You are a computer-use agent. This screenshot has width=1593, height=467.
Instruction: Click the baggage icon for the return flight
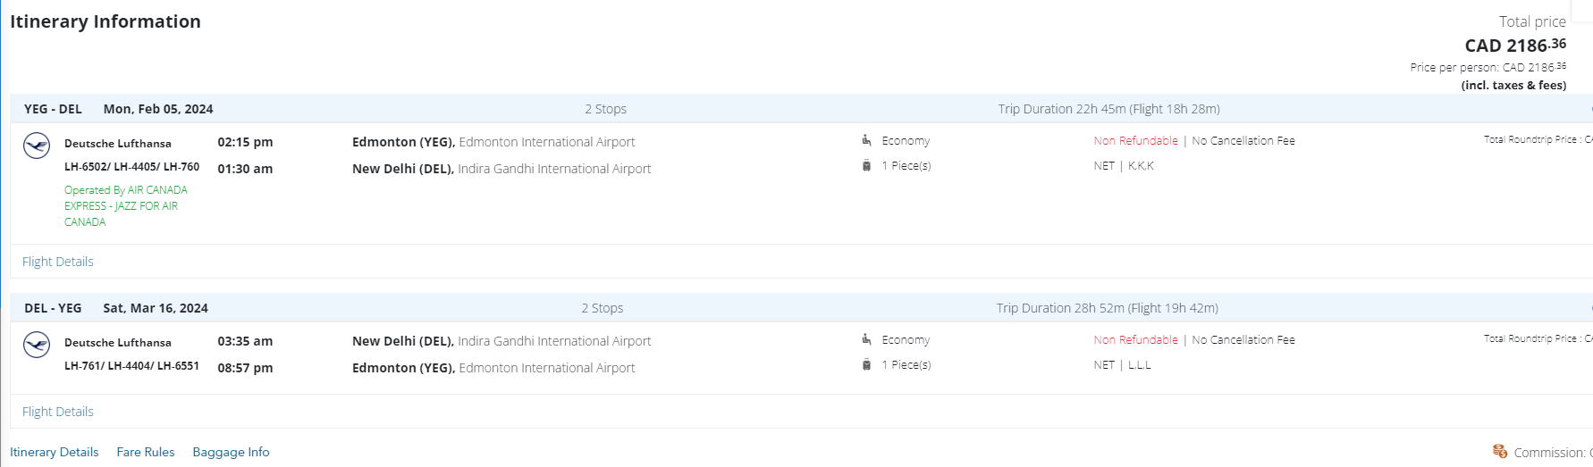[x=866, y=364]
